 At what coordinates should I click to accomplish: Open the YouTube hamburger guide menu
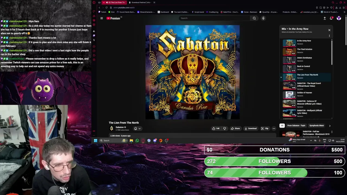click(102, 18)
